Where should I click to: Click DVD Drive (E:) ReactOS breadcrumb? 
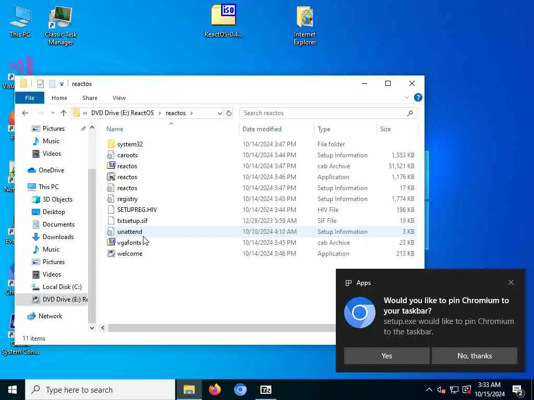pos(122,113)
